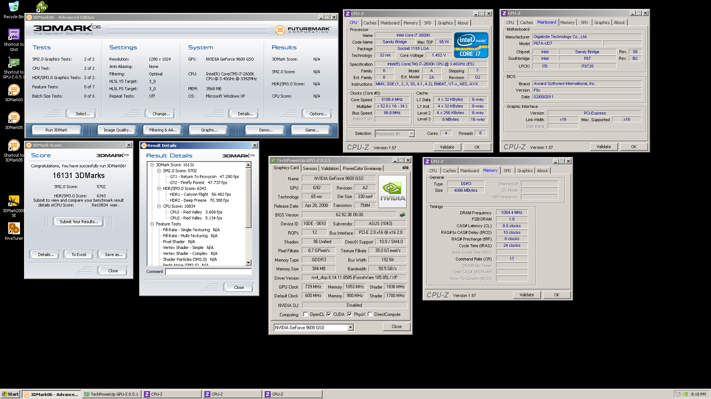Screen dimensions: 711x399
Task: Click the NVIDIA logo in GPU-Z
Action: (392, 192)
